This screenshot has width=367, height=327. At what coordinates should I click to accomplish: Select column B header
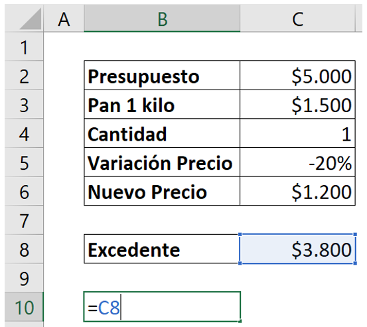click(162, 19)
